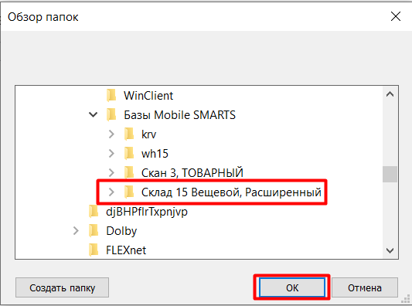Click the Базы Mobile SMARTS folder icon
The image size is (412, 306).
111,115
